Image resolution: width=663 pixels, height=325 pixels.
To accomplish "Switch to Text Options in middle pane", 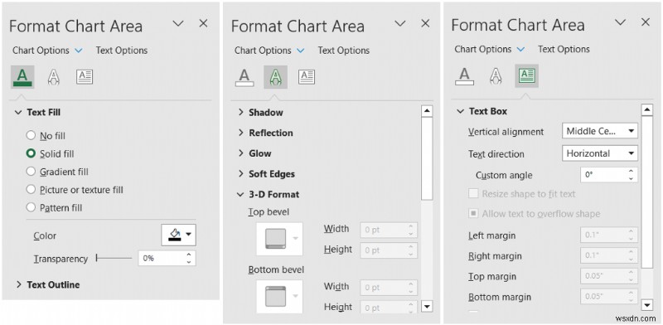I will coord(344,51).
